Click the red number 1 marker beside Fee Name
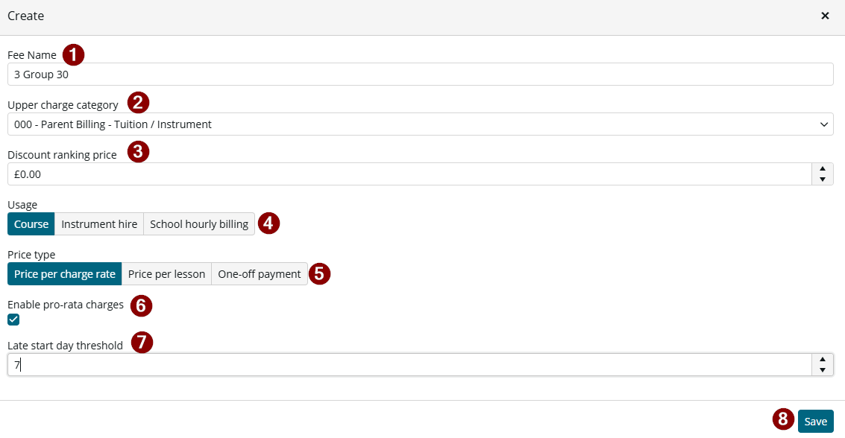This screenshot has width=845, height=438. [x=73, y=55]
